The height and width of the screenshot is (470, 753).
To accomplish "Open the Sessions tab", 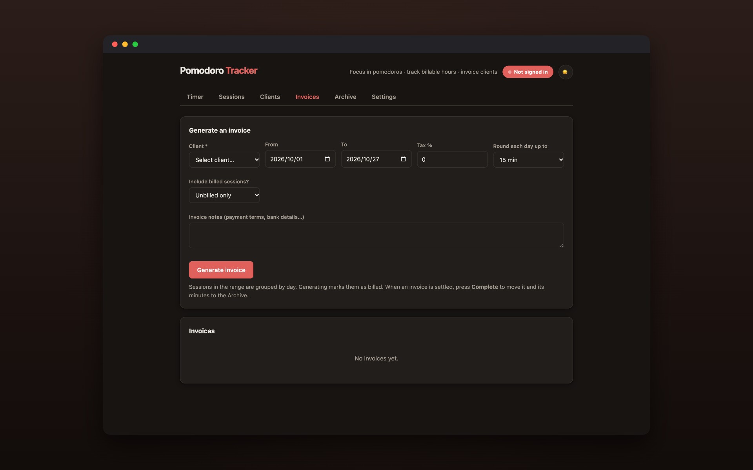I will point(231,97).
